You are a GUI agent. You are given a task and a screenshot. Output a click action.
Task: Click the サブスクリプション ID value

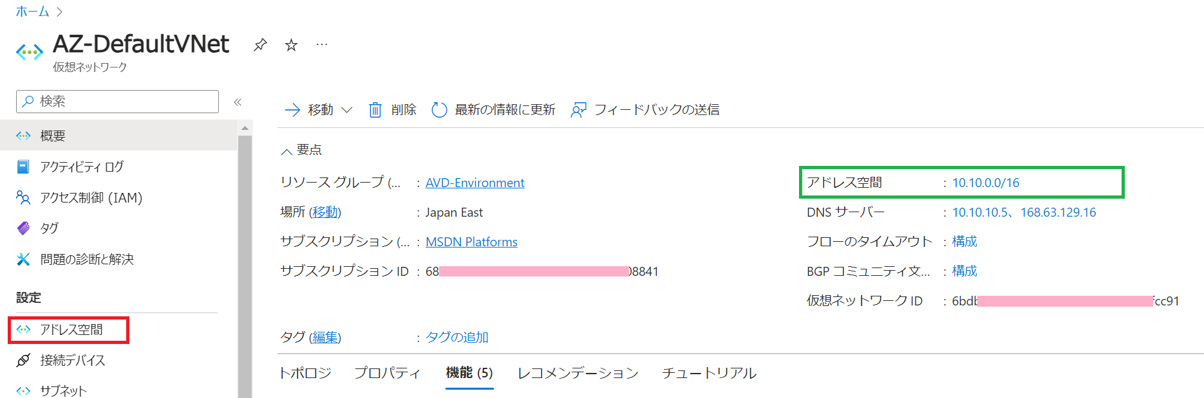tap(541, 271)
